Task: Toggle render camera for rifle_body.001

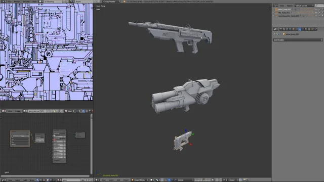Action: pyautogui.click(x=322, y=13)
